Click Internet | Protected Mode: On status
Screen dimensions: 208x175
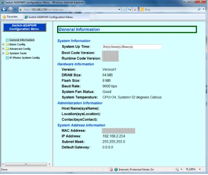pos(136,169)
